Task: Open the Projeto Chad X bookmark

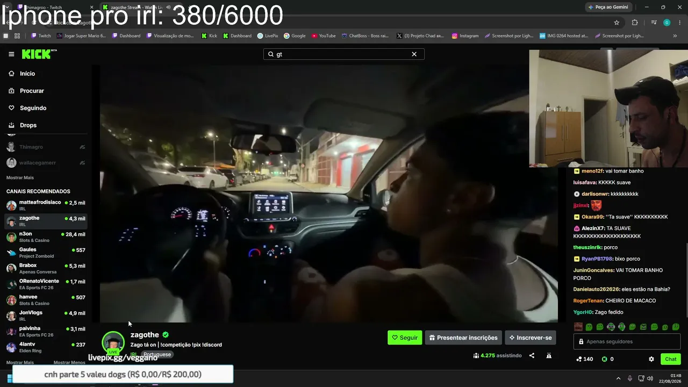Action: pos(420,36)
